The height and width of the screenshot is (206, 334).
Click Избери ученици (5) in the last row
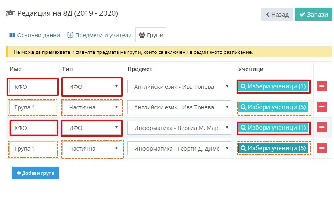click(x=273, y=148)
